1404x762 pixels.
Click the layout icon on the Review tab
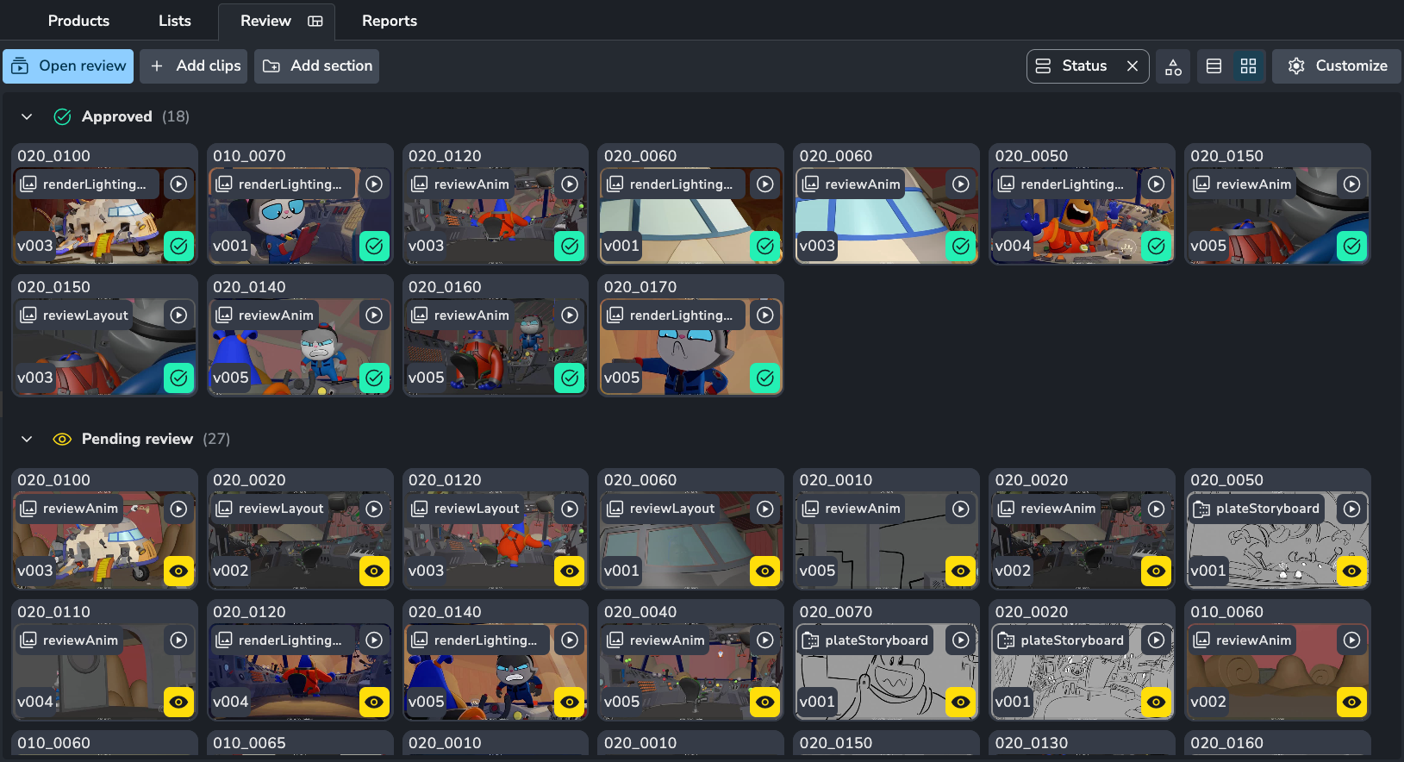click(x=315, y=21)
